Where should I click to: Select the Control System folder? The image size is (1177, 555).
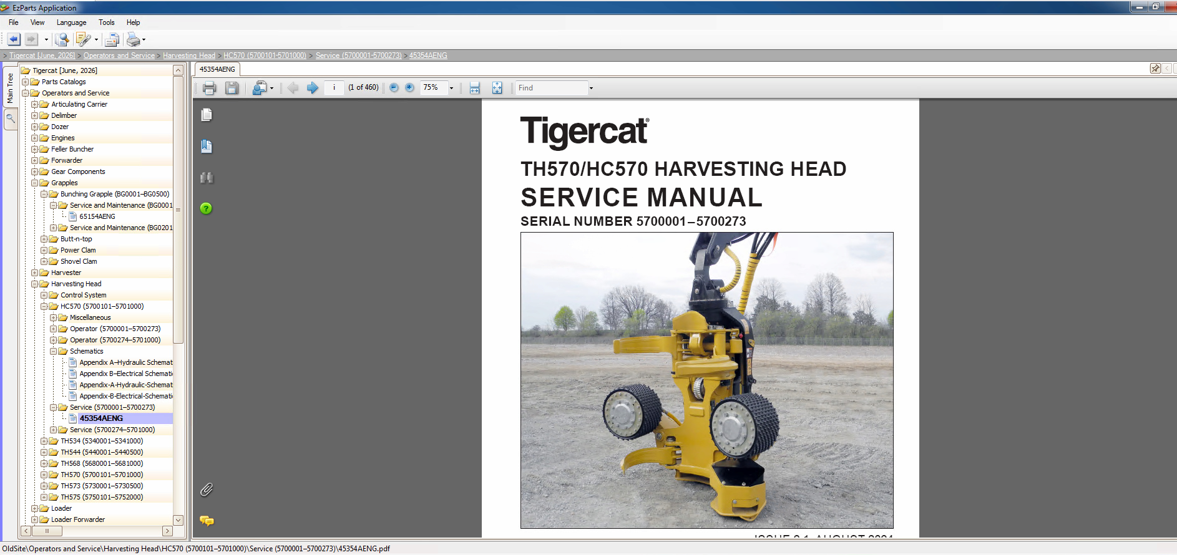84,295
